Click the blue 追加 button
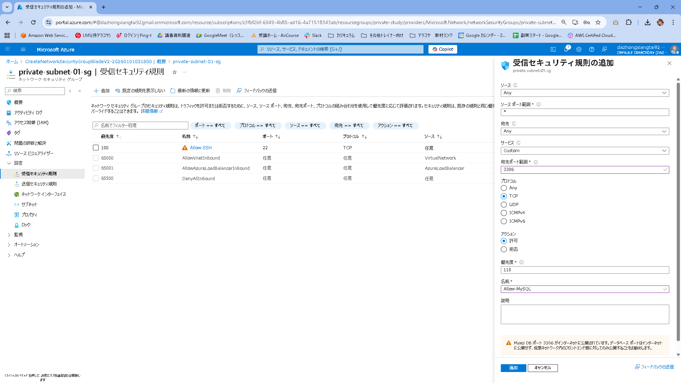This screenshot has height=383, width=681. point(513,368)
